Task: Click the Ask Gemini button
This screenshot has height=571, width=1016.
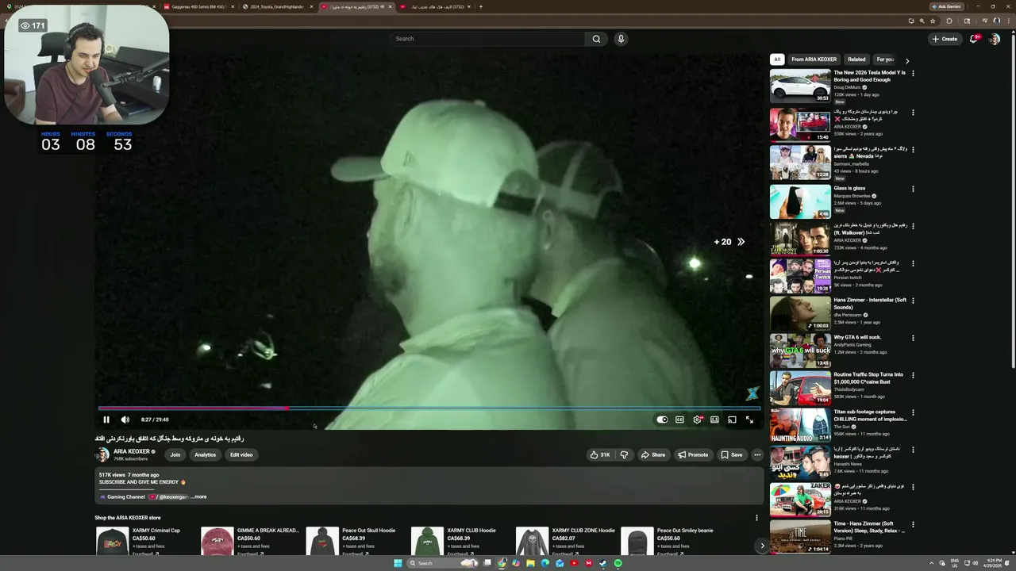Action: click(x=945, y=6)
